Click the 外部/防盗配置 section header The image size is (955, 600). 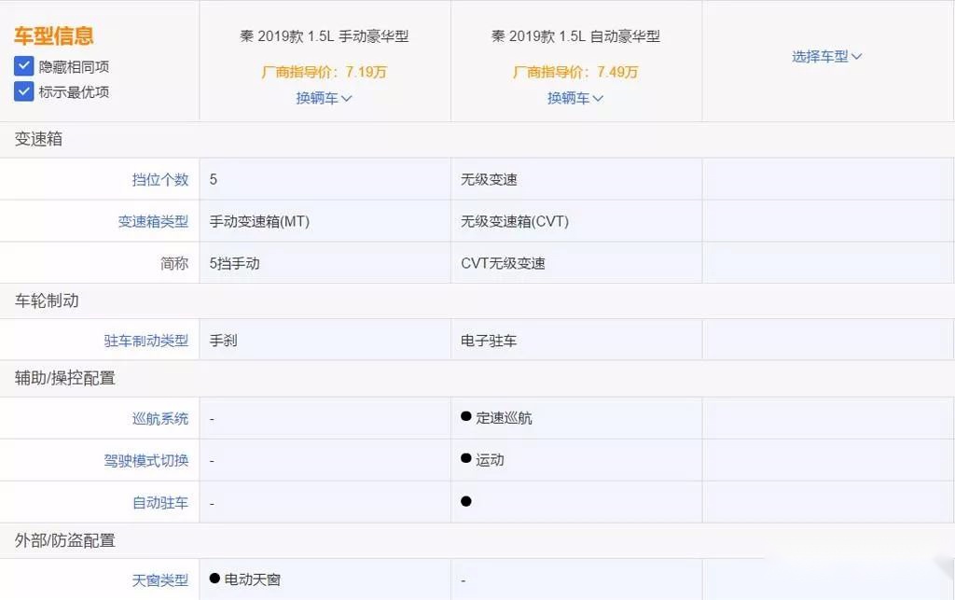pos(65,540)
